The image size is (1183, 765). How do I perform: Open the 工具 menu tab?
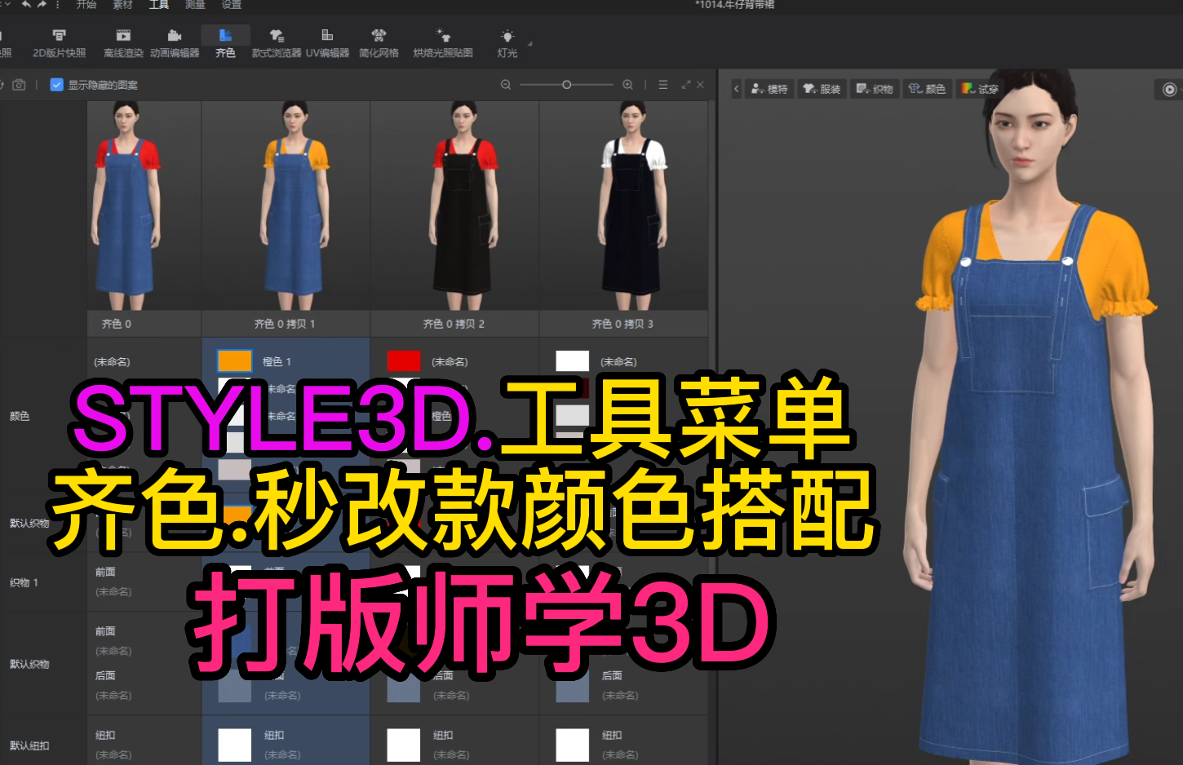pos(159,5)
